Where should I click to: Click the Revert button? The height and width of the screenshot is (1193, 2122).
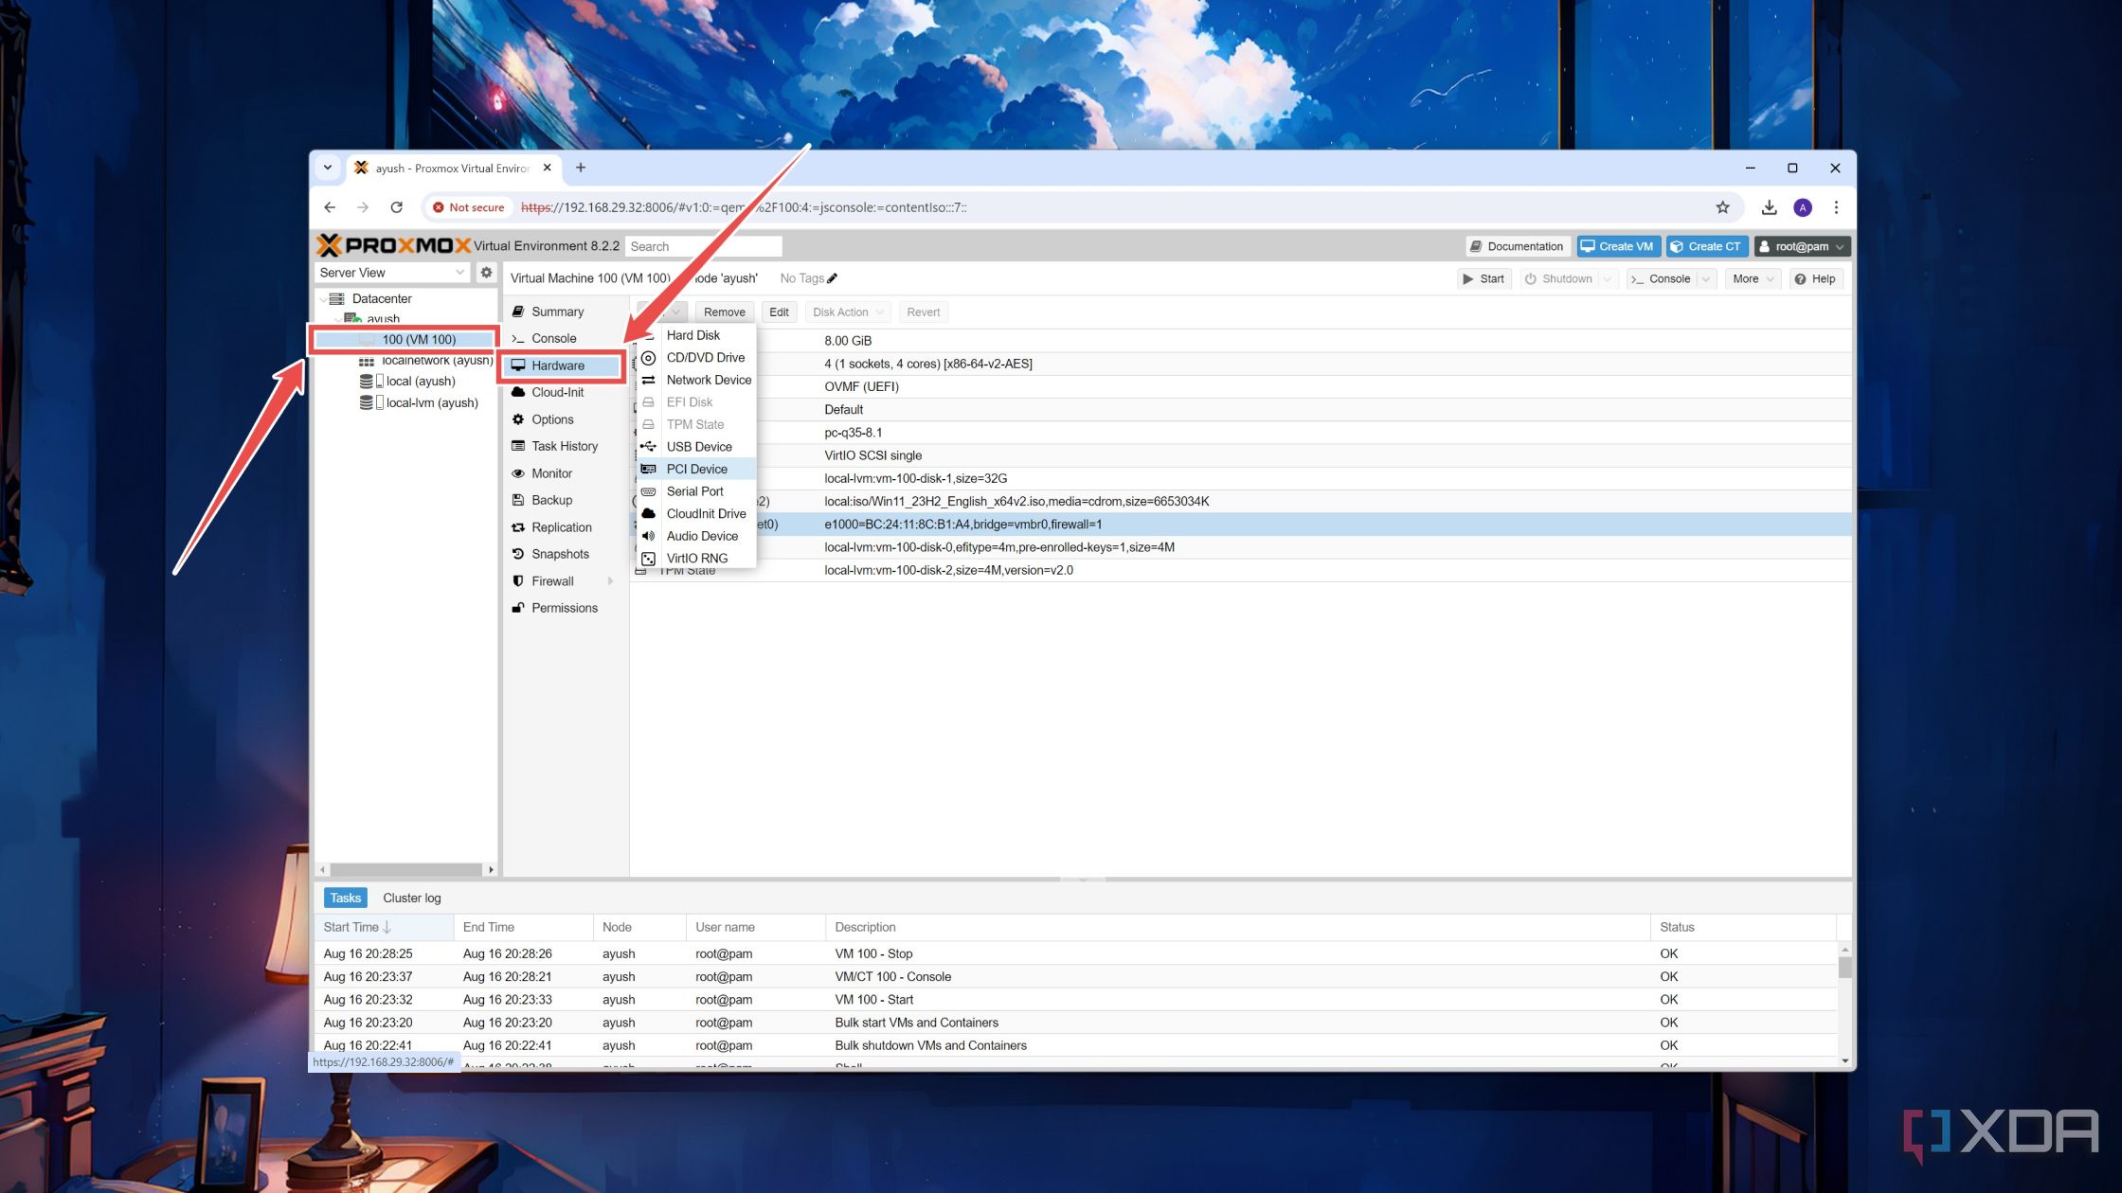(923, 312)
